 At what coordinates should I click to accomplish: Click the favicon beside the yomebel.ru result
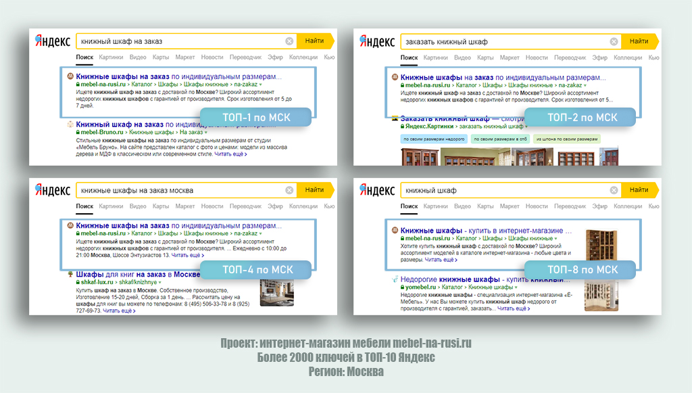coord(395,279)
